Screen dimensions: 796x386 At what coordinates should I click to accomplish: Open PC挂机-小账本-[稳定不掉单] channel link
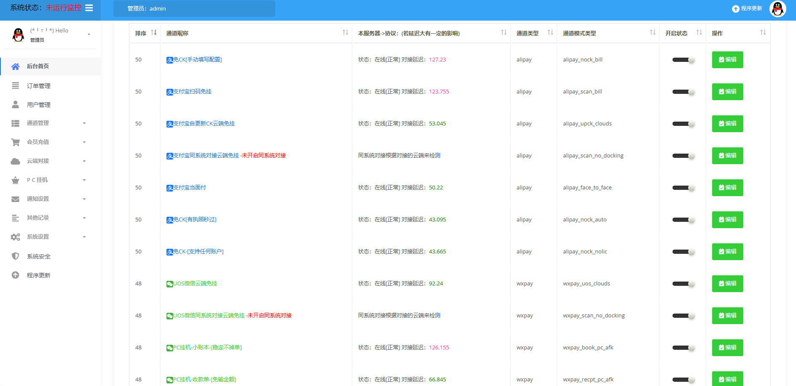[x=208, y=348]
